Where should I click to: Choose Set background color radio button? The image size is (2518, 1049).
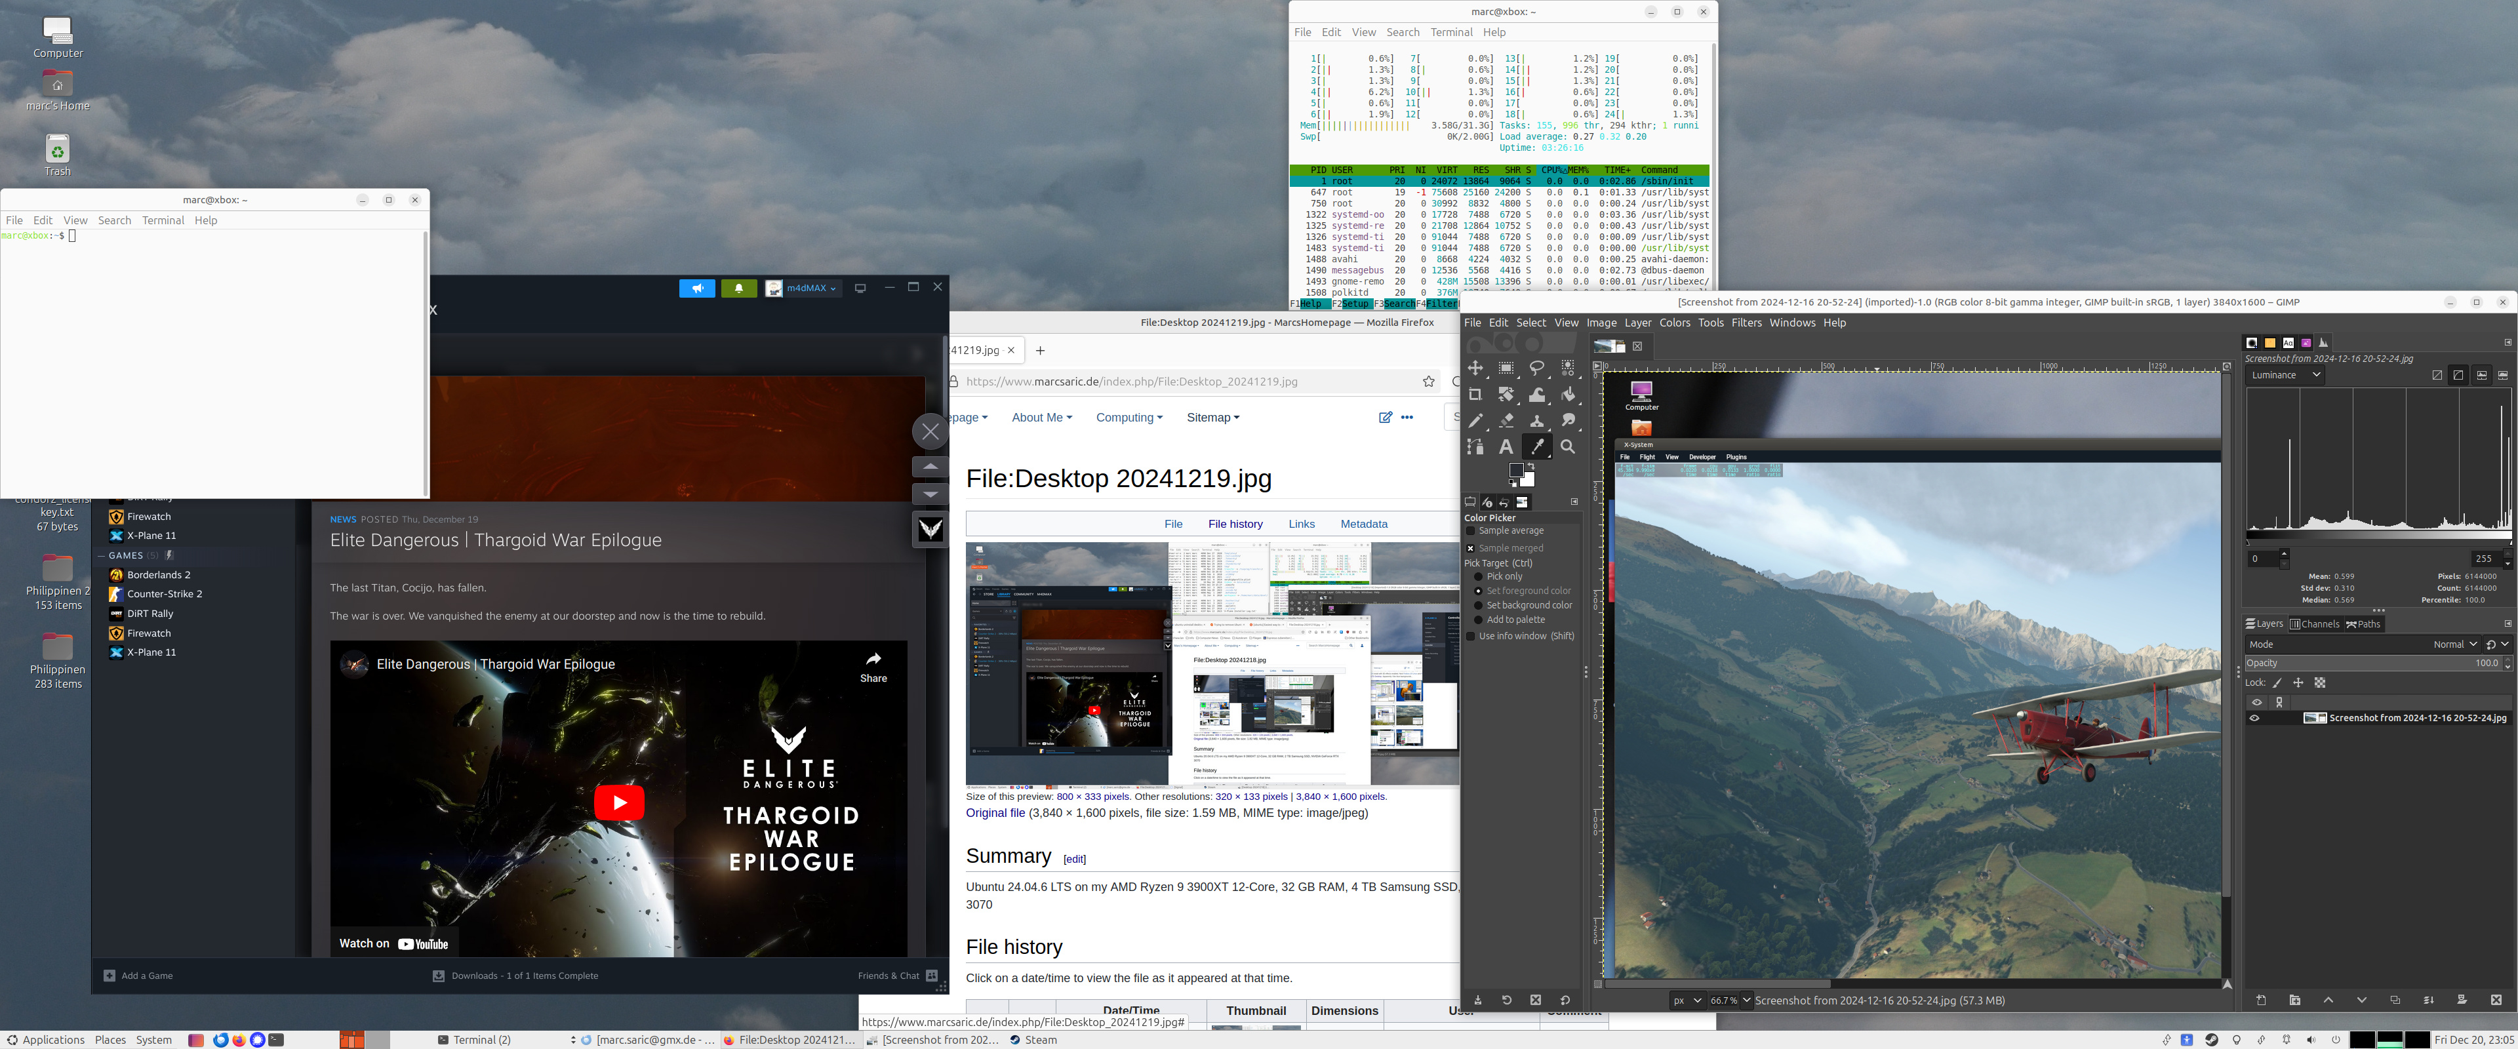click(x=1478, y=605)
